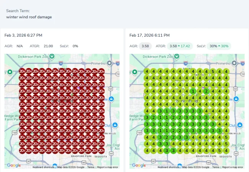The image size is (249, 172).
Task: Select the rank 5 grid point in the top row
Action: [x=213, y=71]
